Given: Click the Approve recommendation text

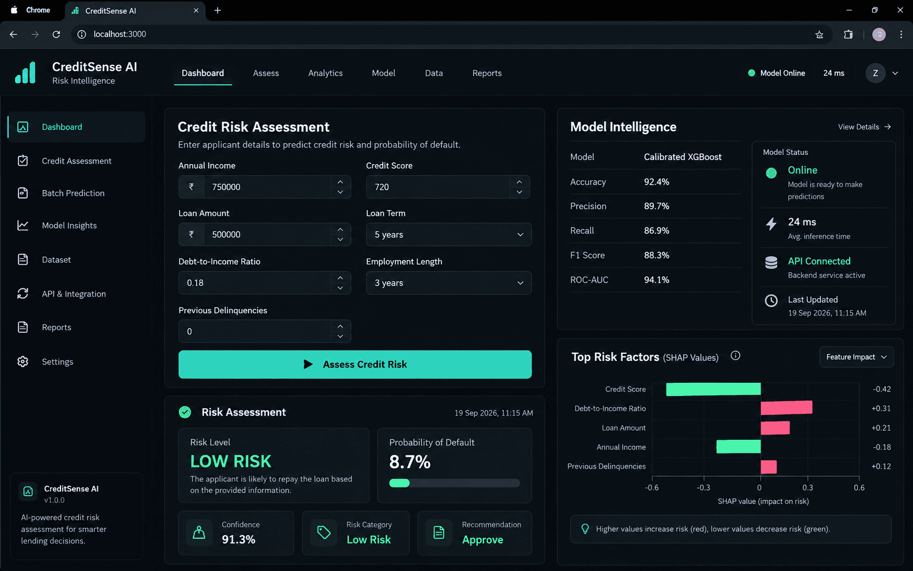Looking at the screenshot, I should click(482, 540).
